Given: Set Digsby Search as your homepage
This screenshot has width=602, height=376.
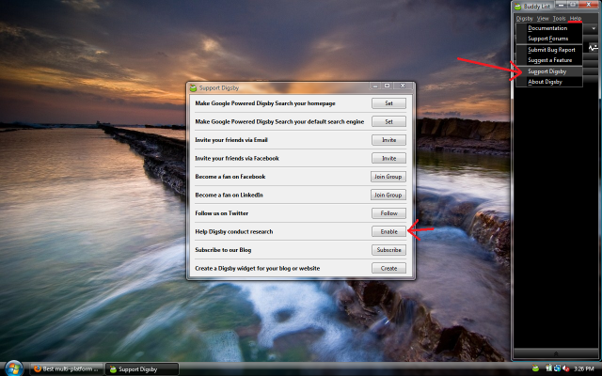Looking at the screenshot, I should 388,103.
